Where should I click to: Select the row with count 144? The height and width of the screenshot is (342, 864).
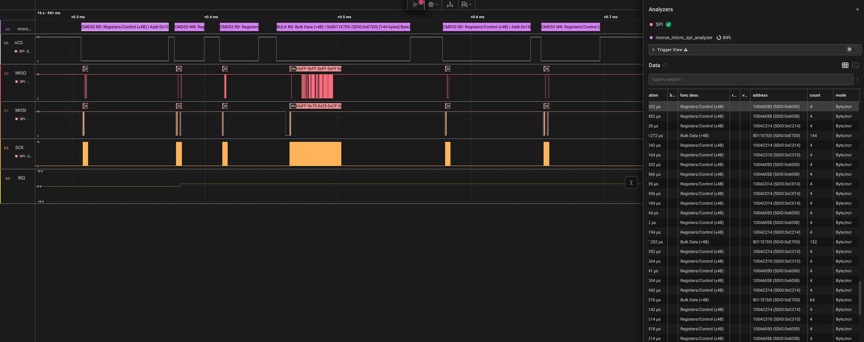click(753, 136)
